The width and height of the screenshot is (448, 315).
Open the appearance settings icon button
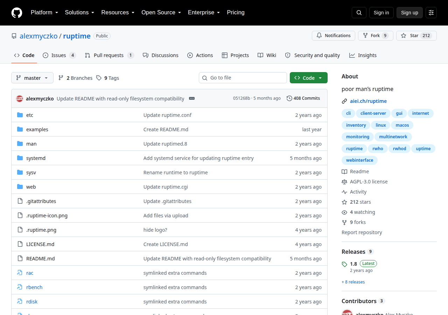(x=431, y=13)
